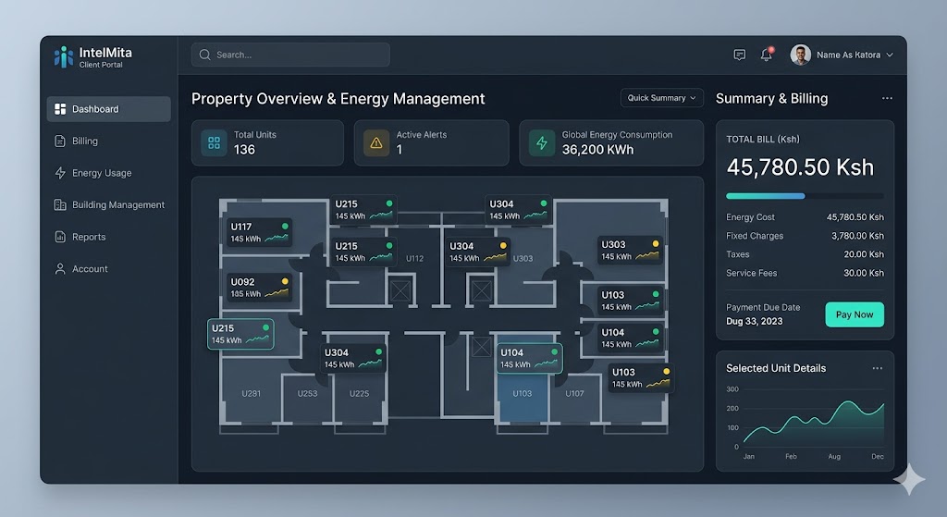This screenshot has height=517, width=947.
Task: Click the Energy Usage lightning icon
Action: point(60,173)
